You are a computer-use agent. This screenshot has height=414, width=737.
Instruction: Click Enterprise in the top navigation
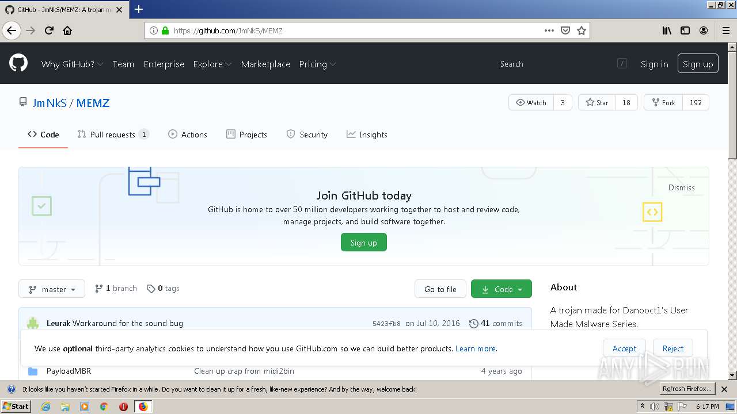point(164,64)
